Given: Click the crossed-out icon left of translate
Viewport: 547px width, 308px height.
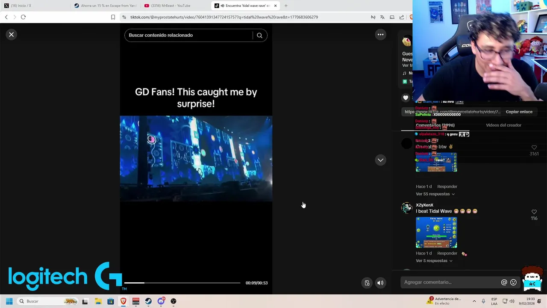Looking at the screenshot, I should [373, 17].
